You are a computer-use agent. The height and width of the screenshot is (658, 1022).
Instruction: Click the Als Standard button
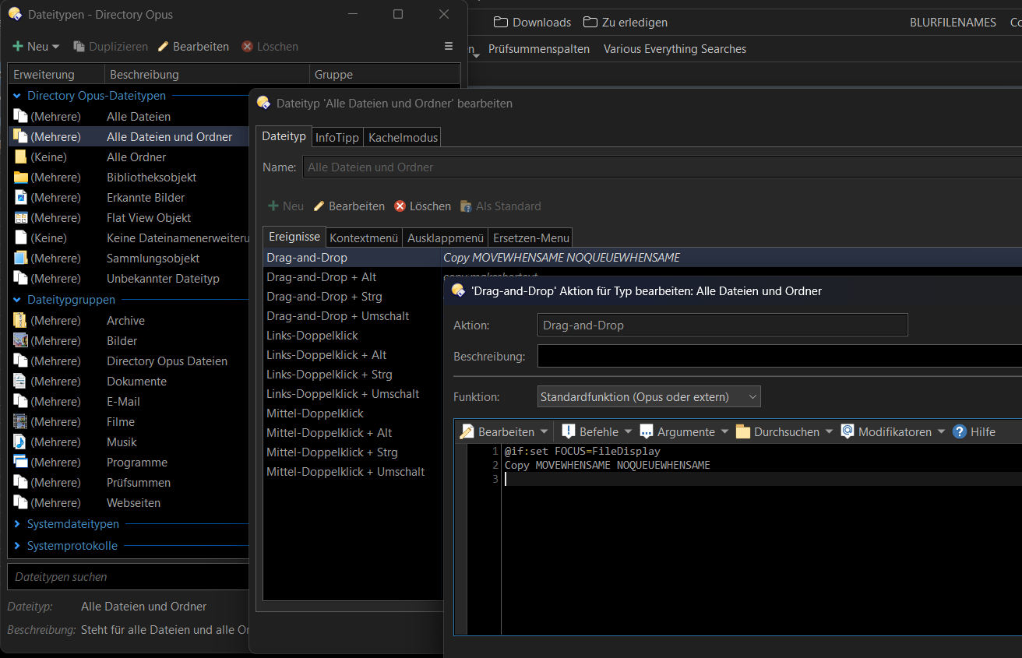coord(500,206)
